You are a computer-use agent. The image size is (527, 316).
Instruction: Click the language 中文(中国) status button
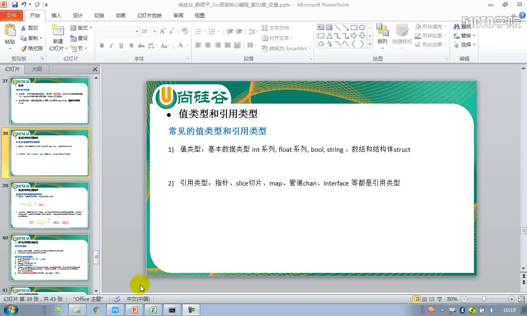click(x=138, y=299)
